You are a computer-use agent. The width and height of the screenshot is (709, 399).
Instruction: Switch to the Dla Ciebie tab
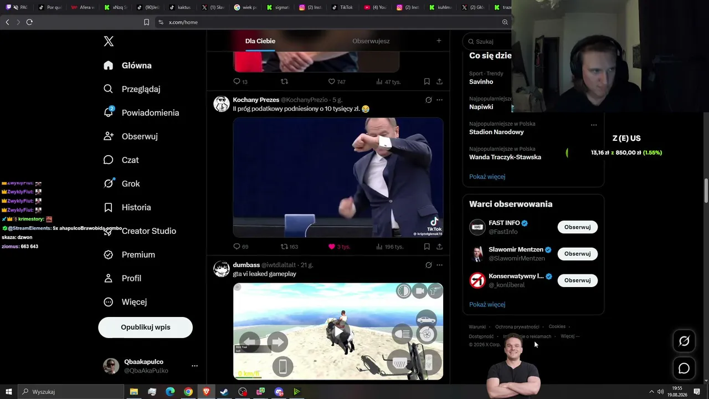pyautogui.click(x=260, y=41)
